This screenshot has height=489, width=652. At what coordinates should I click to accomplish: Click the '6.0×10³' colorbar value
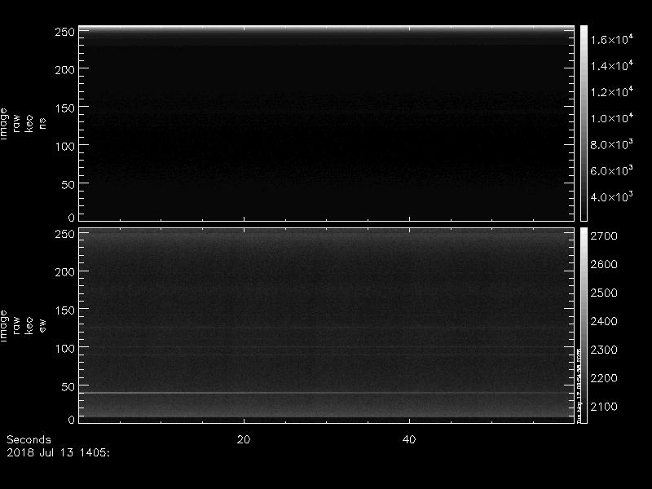612,170
